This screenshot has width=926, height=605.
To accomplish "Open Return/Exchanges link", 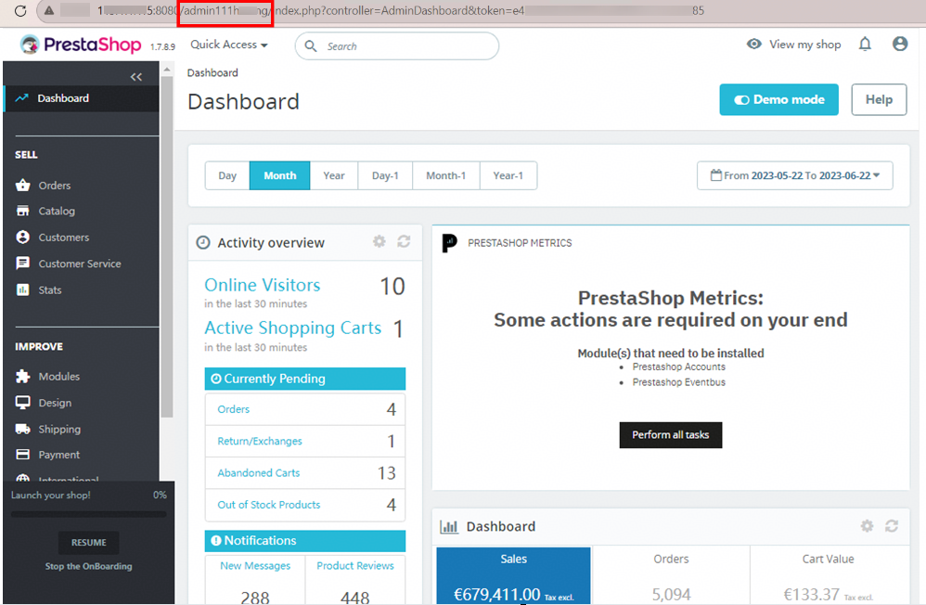I will pos(259,441).
